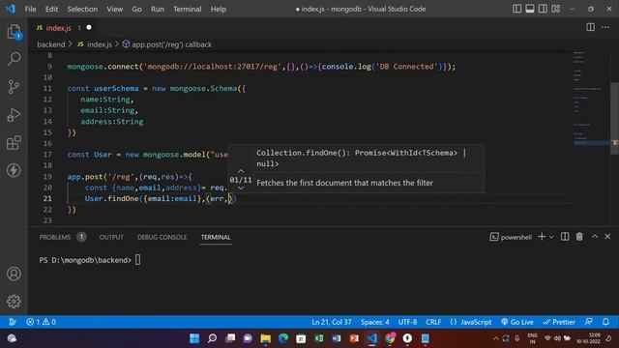The image size is (619, 348).
Task: Open PowerPoint on taskbar
Action: pyautogui.click(x=354, y=338)
